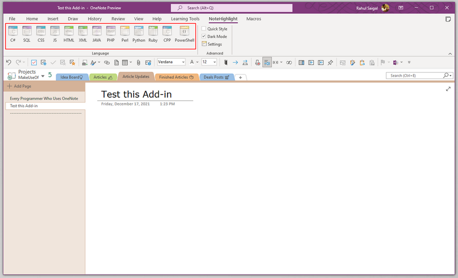This screenshot has height=278, width=458.
Task: Click the infinity symbol icon
Action: (289, 62)
